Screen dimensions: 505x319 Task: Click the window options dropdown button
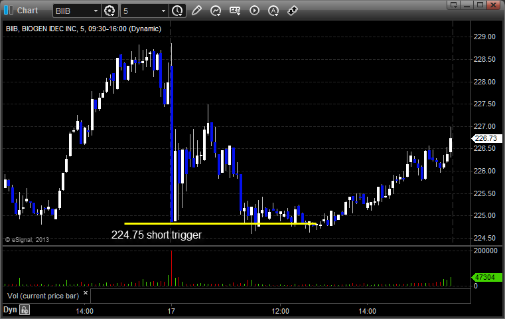coord(454,5)
